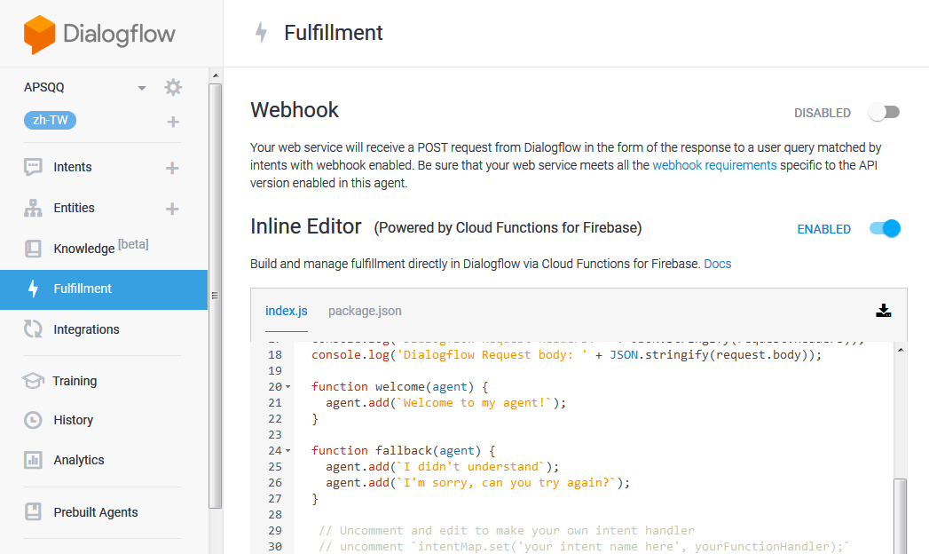Click the DISABLED label for Webhook
The width and height of the screenshot is (929, 554).
click(x=823, y=113)
